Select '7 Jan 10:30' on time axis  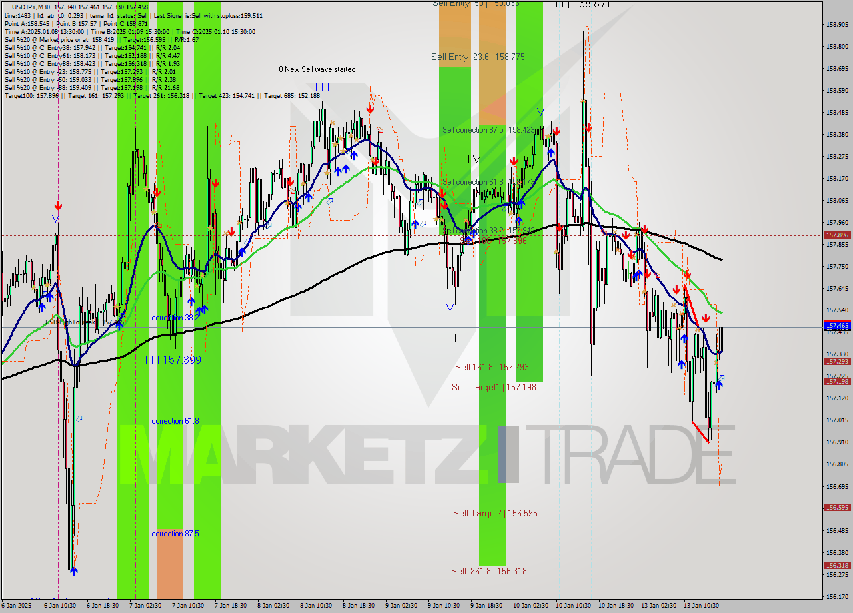click(187, 606)
